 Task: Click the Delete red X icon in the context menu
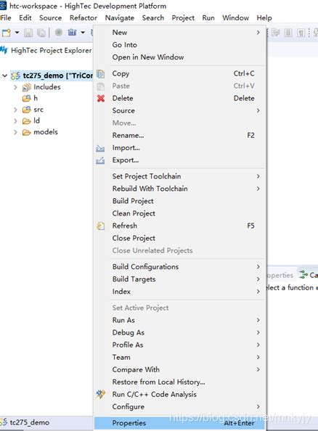click(101, 98)
